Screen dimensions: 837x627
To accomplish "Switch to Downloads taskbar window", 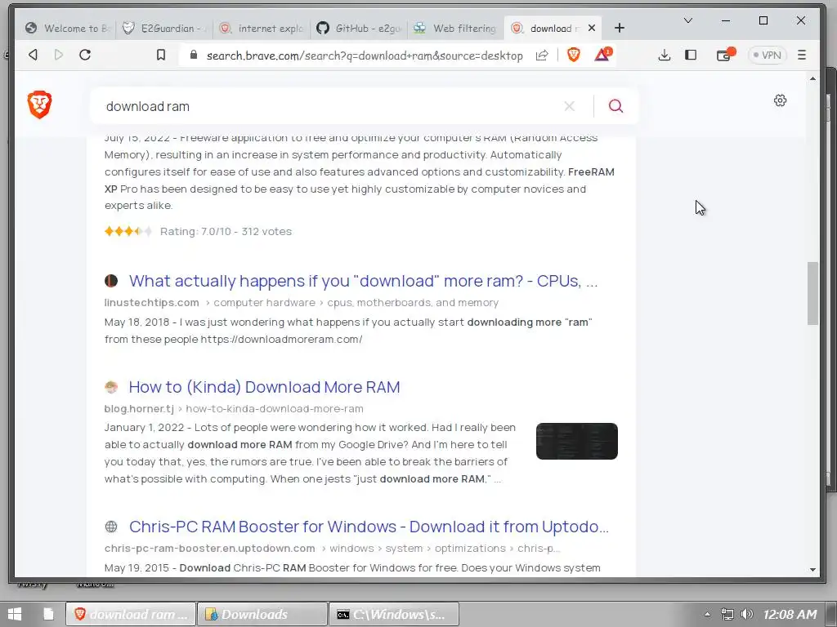I will pos(262,614).
